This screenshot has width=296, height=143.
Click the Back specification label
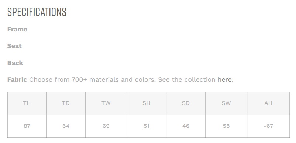15,63
